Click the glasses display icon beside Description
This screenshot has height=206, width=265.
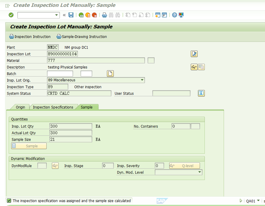point(194,67)
